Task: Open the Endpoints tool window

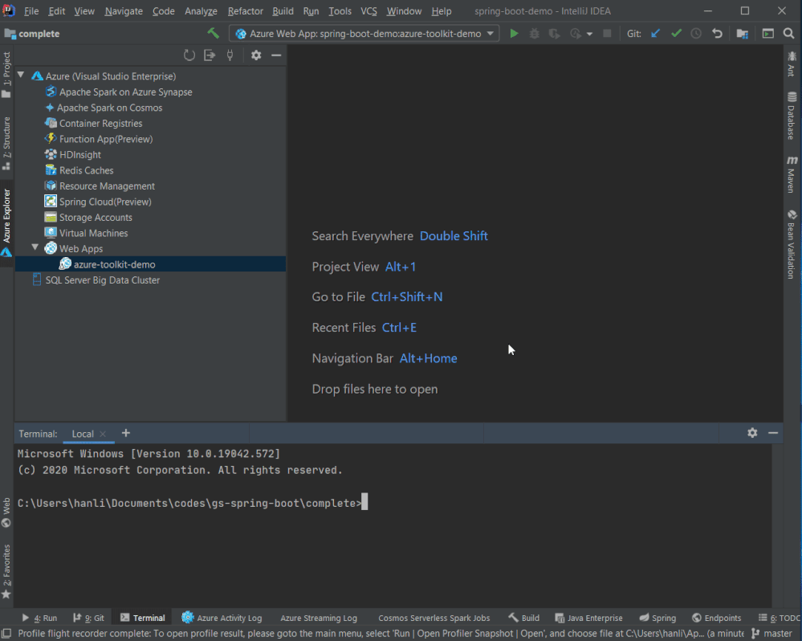Action: (717, 618)
